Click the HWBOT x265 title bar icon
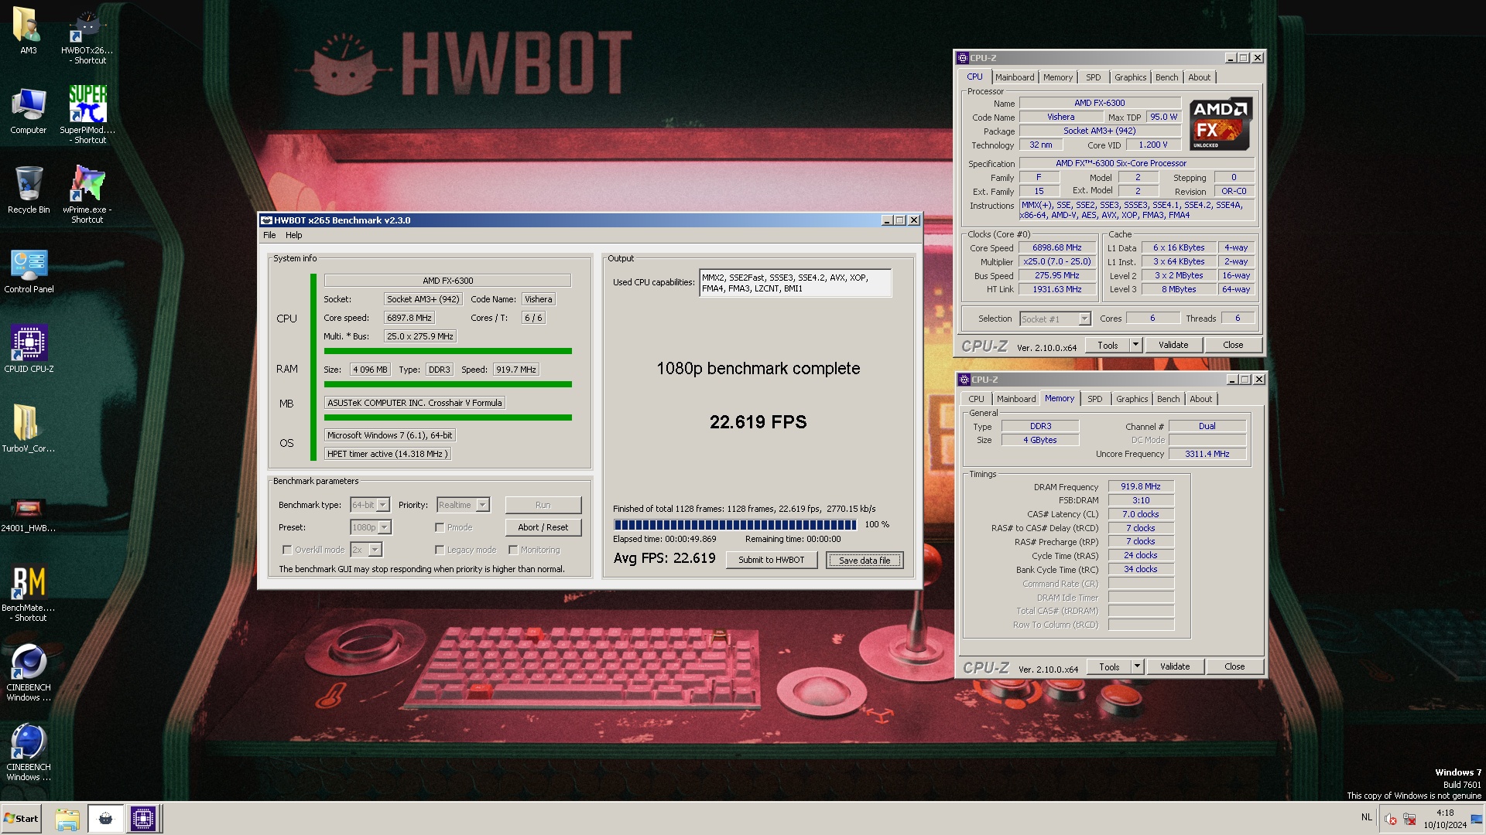 pos(266,220)
